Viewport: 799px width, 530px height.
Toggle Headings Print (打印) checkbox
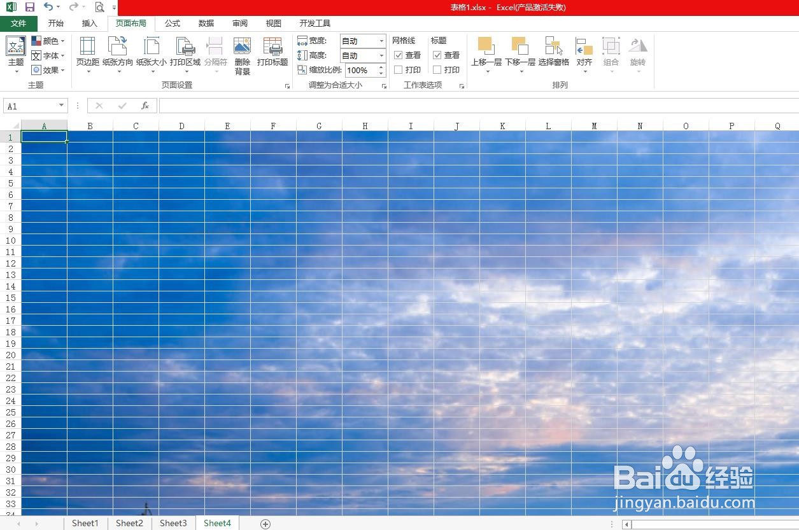click(x=437, y=70)
